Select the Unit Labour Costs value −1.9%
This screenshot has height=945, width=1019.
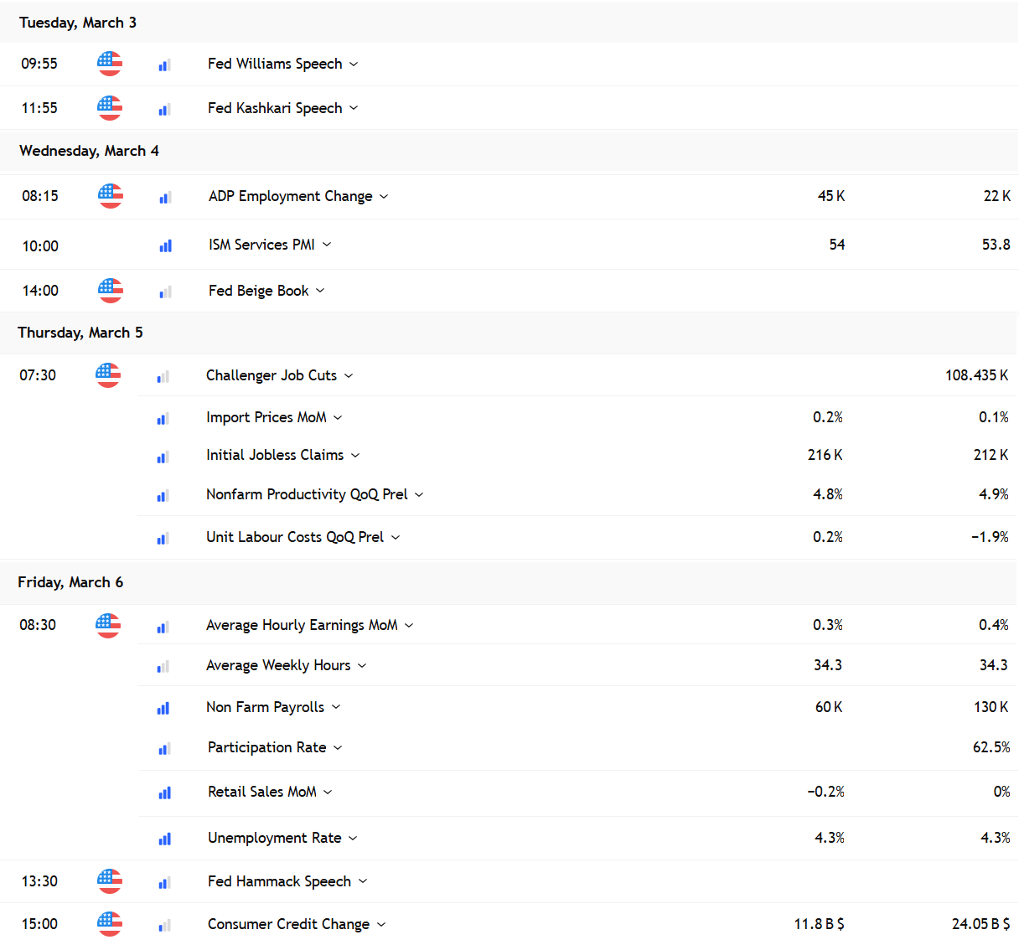pos(990,537)
